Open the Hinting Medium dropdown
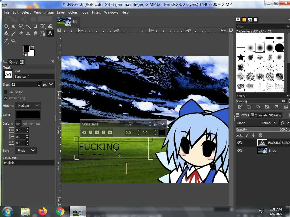The image size is (290, 217). click(x=28, y=106)
